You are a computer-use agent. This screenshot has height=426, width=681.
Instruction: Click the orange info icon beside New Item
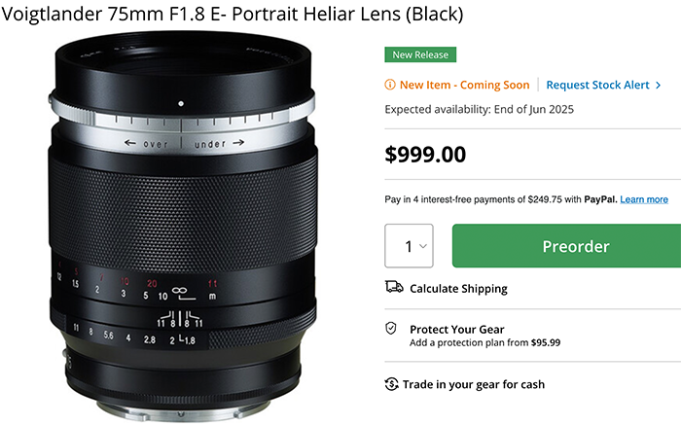coord(389,85)
